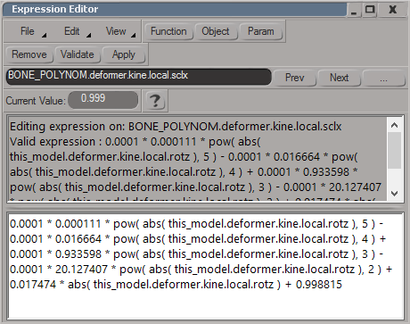410x324 pixels.
Task: Click 'Editing expression on:' message line
Action: click(176, 127)
